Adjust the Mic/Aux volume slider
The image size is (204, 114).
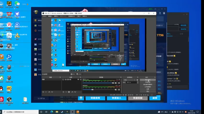point(98,83)
